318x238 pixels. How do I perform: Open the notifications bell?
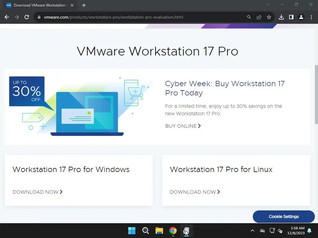click(x=310, y=231)
